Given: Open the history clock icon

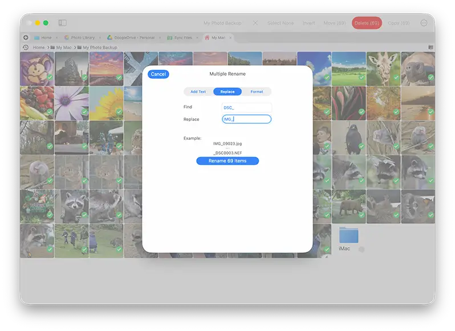Looking at the screenshot, I should tap(26, 47).
